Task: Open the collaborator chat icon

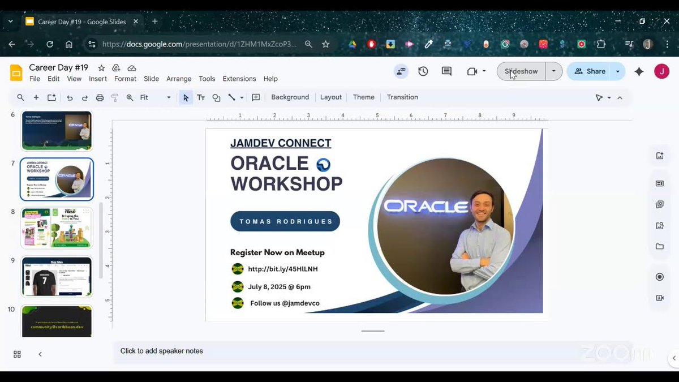Action: (x=401, y=71)
